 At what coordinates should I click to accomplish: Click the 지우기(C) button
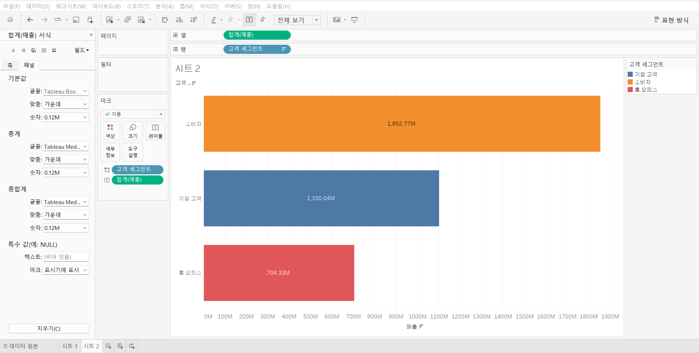(49, 328)
